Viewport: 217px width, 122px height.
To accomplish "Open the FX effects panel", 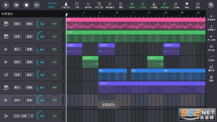I will click(211, 48).
